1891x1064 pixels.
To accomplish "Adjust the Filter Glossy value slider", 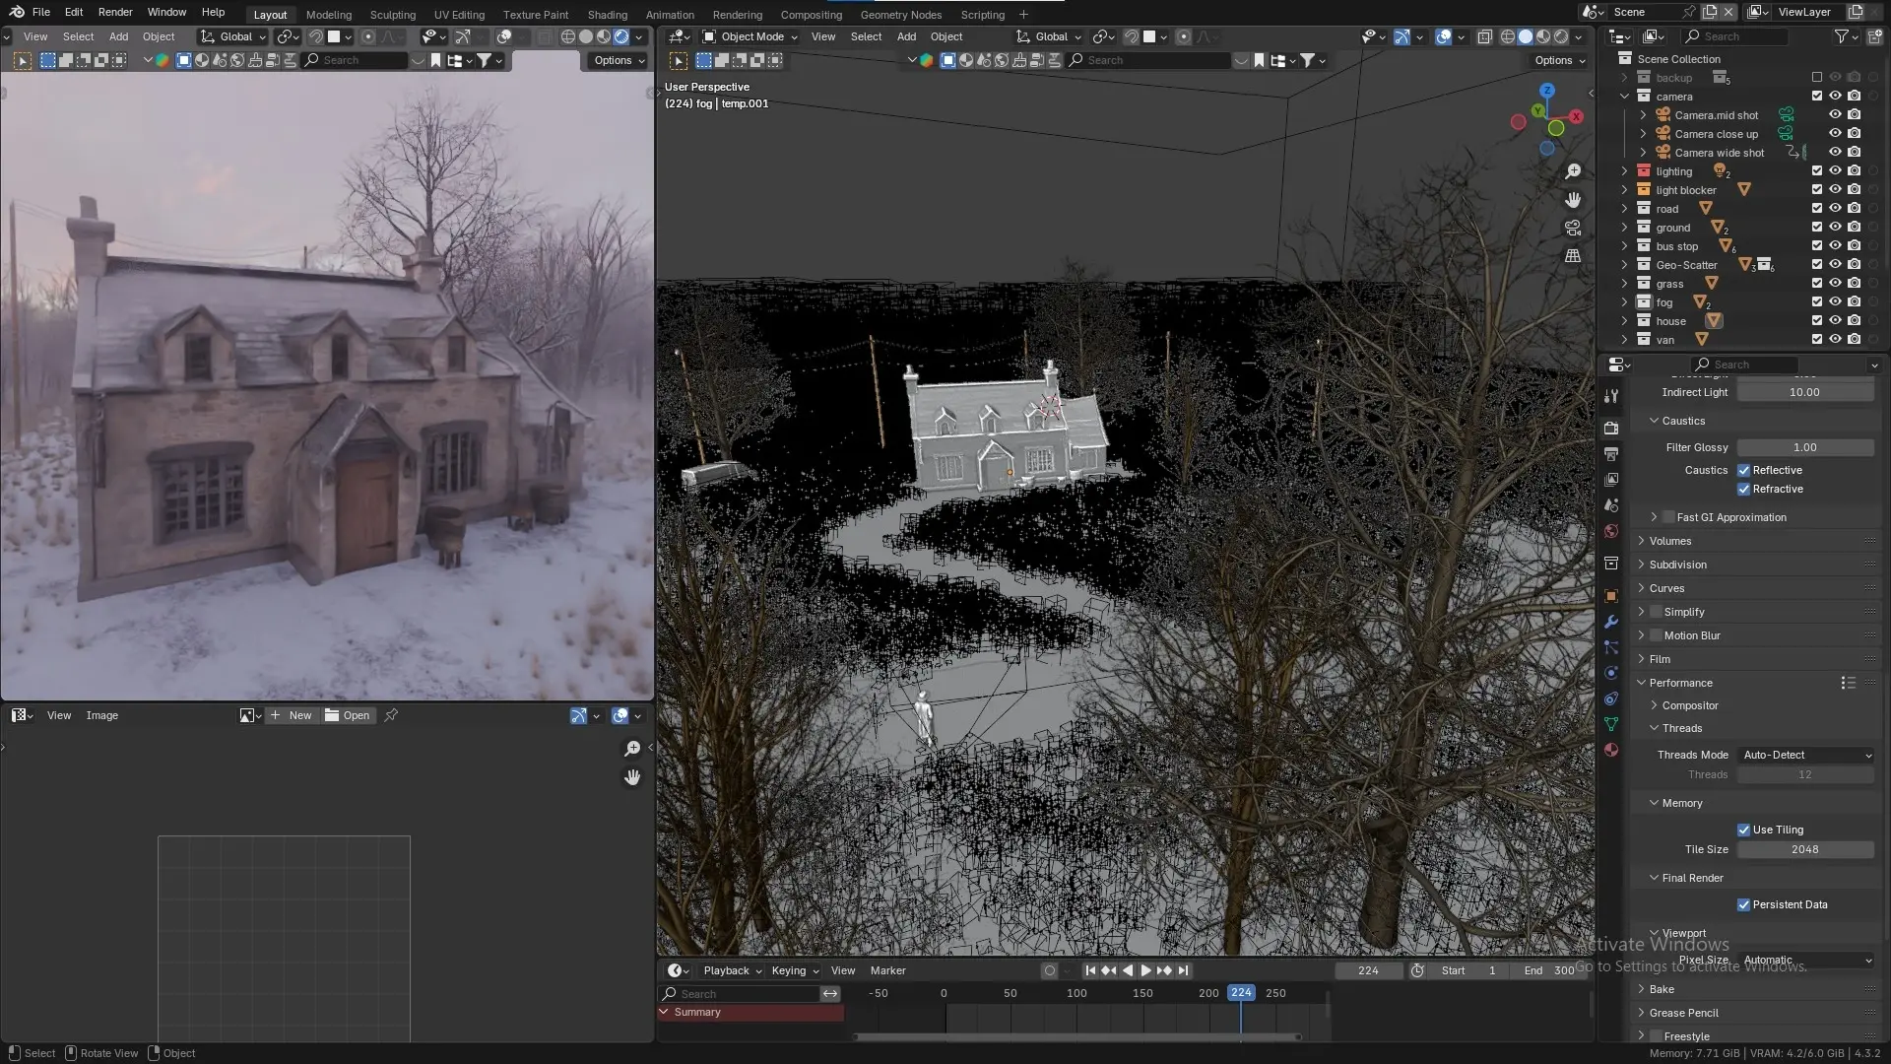I will (1804, 447).
